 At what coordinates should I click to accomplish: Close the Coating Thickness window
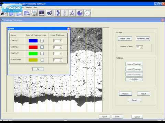163,20
